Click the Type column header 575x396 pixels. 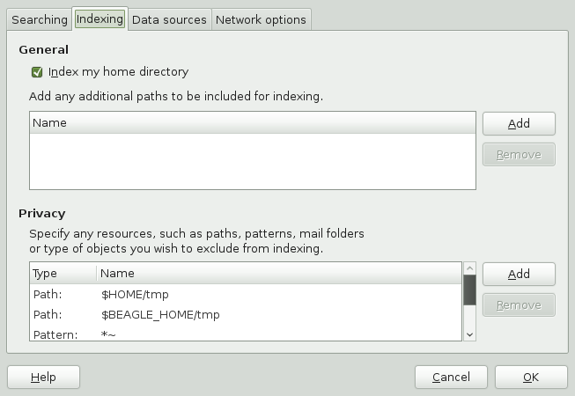(63, 274)
